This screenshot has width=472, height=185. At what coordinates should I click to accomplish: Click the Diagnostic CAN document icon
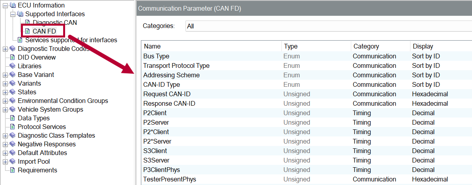pos(27,22)
